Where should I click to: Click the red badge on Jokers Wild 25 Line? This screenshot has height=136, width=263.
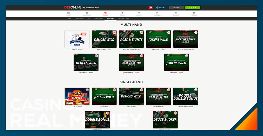click(x=187, y=56)
